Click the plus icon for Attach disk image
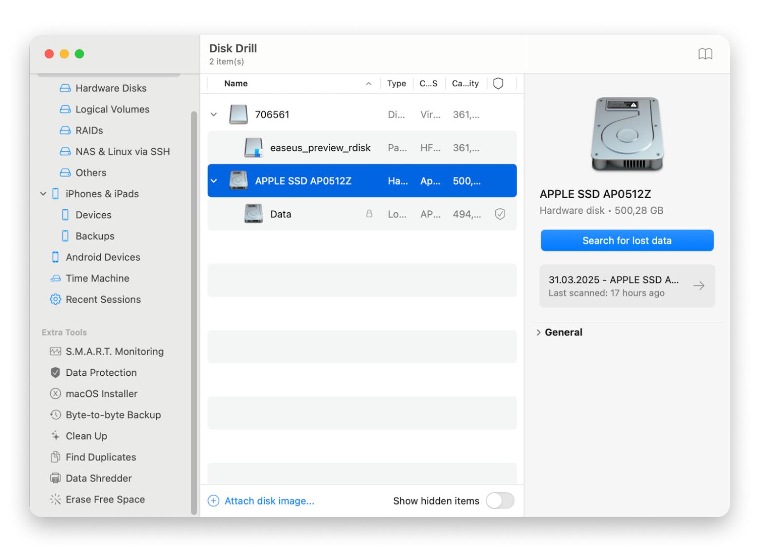This screenshot has width=759, height=556. (214, 501)
